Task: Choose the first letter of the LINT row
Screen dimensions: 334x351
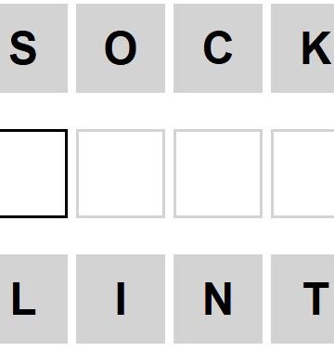Action: click(x=33, y=299)
